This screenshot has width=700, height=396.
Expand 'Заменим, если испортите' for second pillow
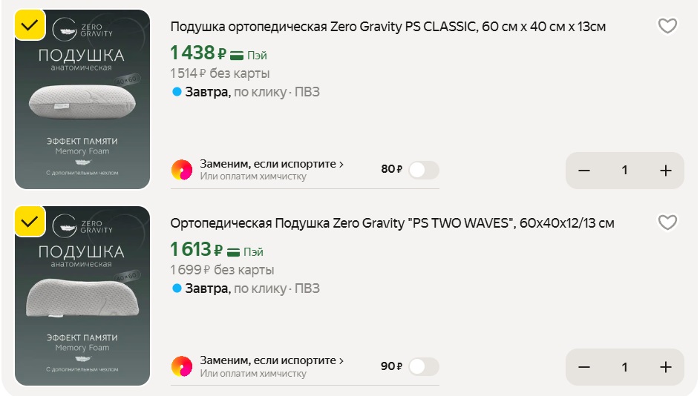tap(272, 360)
